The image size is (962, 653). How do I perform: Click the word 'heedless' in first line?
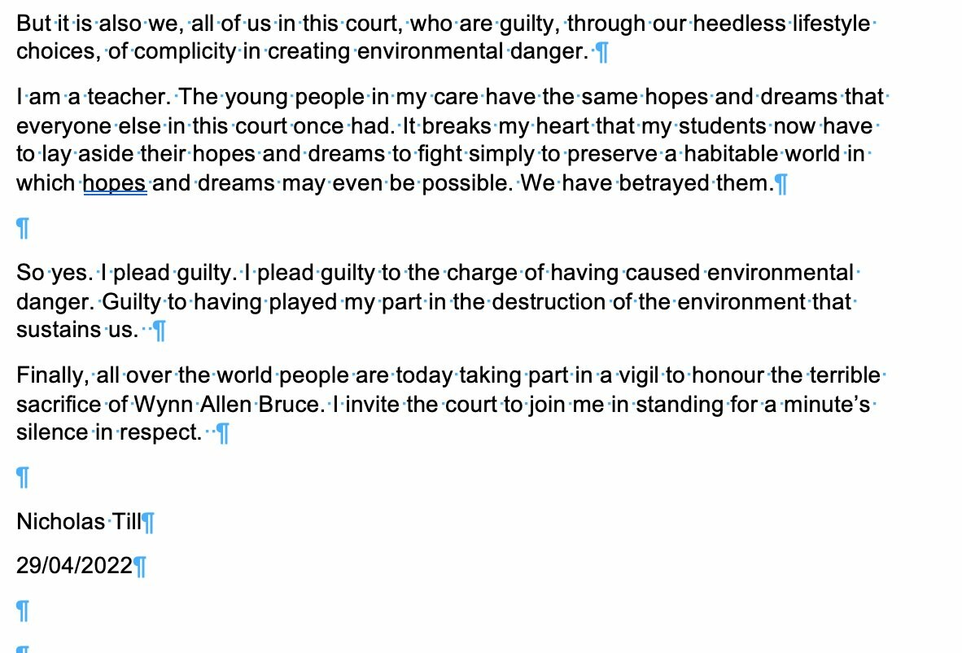738,24
